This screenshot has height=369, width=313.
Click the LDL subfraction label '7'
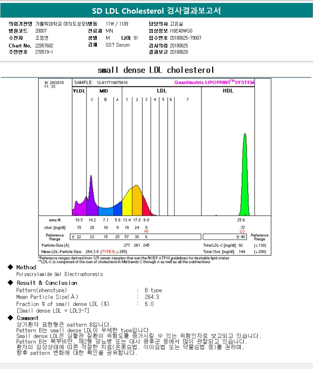[x=188, y=100]
